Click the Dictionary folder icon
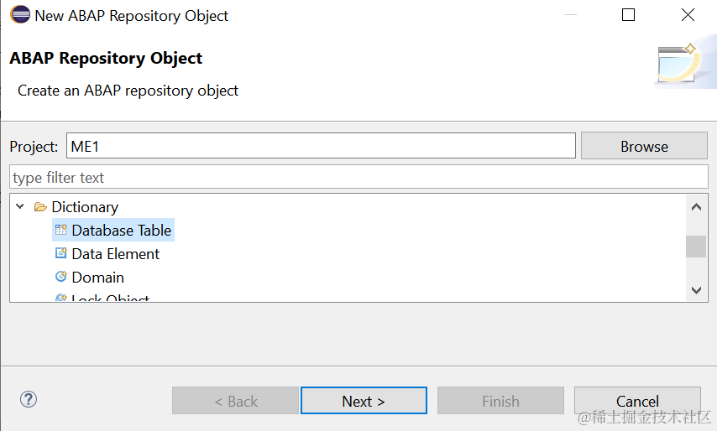717x431 pixels. click(40, 207)
